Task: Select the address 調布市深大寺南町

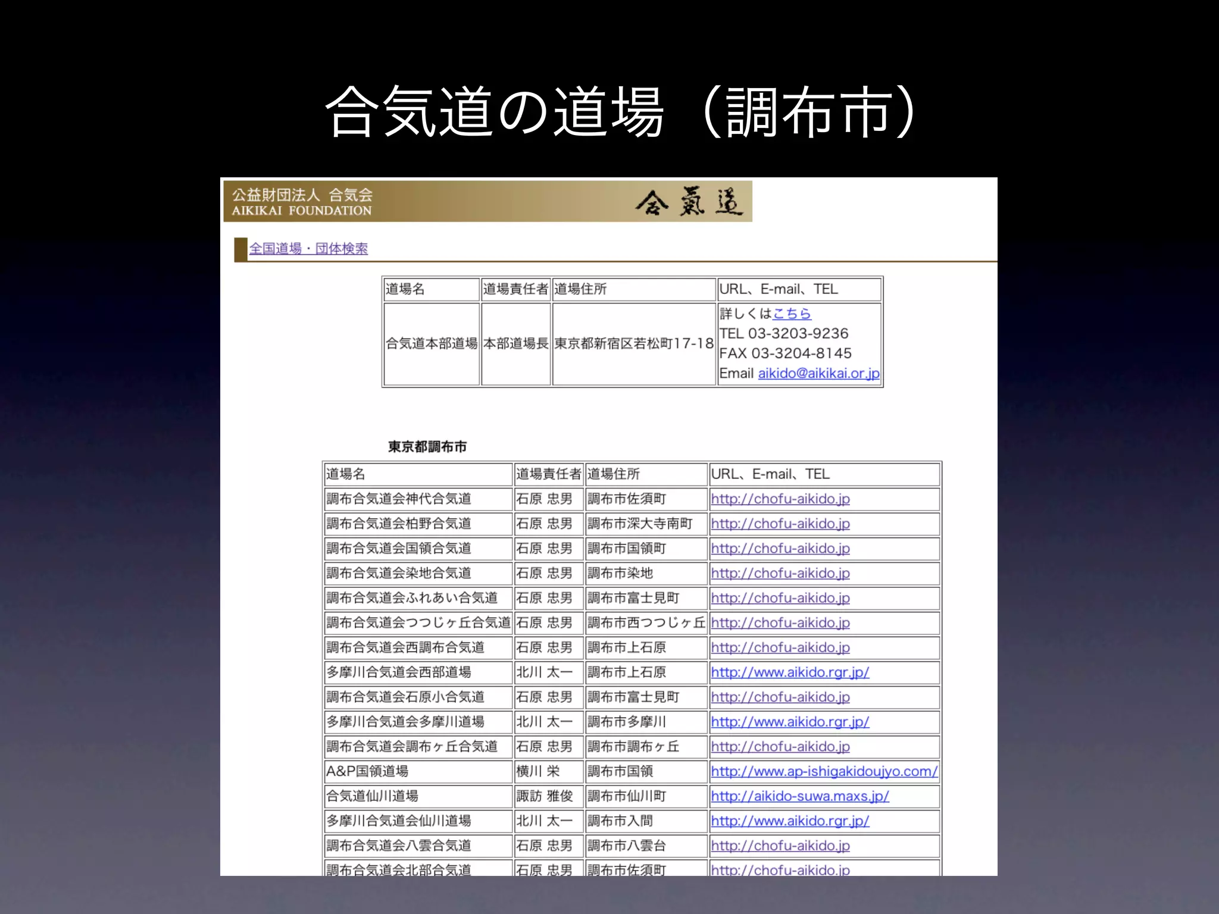Action: [x=640, y=524]
